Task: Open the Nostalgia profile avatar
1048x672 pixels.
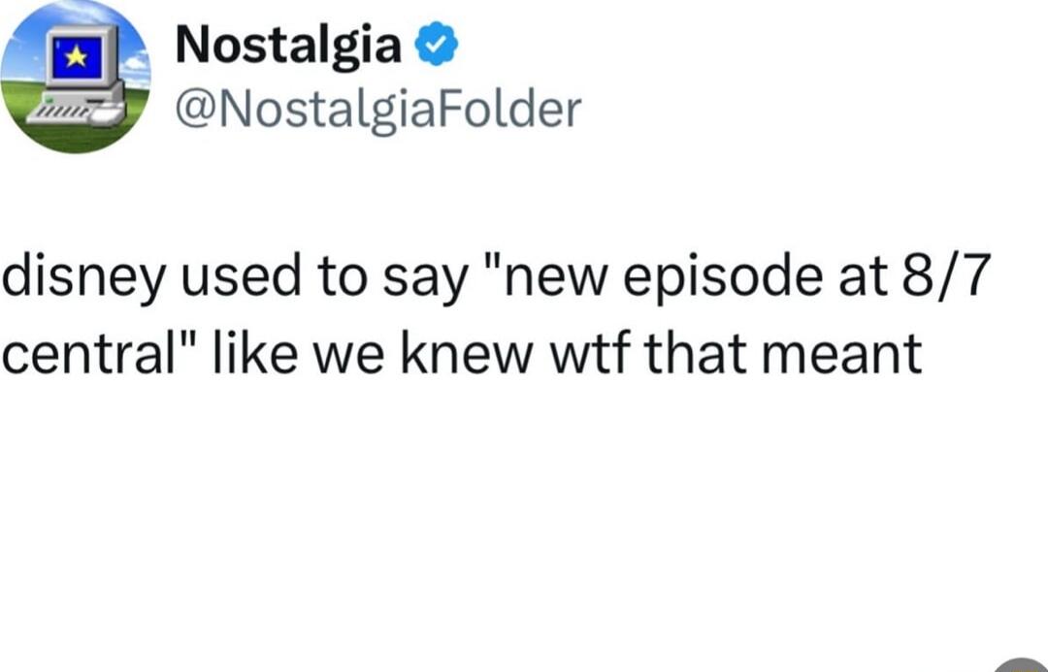Action: (x=76, y=77)
